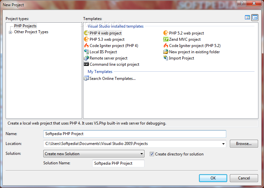Select the Import Project icon
Screen dimensions: 264x188
coord(166,58)
